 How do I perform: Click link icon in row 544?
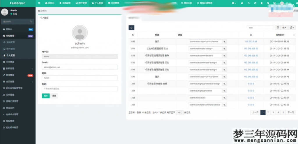click(224, 49)
